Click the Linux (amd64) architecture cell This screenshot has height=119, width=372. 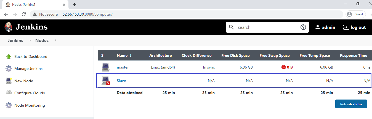pyautogui.click(x=163, y=67)
